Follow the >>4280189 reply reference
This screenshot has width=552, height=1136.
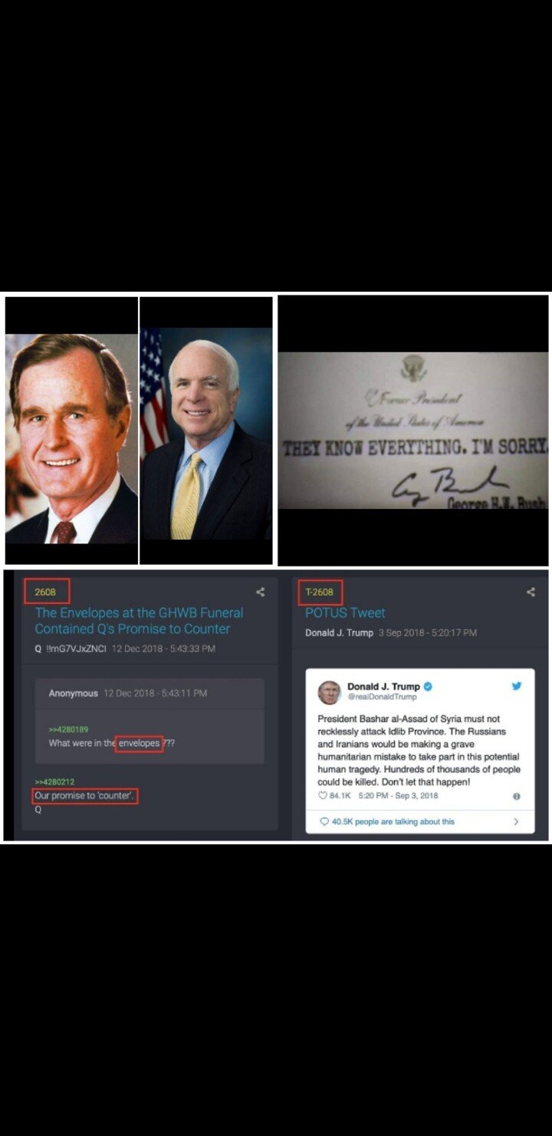coord(68,729)
